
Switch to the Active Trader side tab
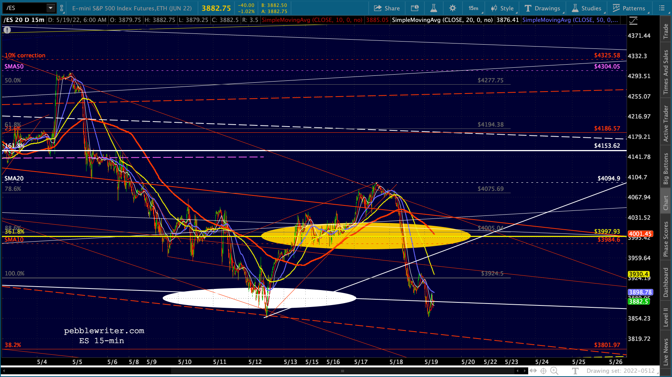[x=666, y=123]
